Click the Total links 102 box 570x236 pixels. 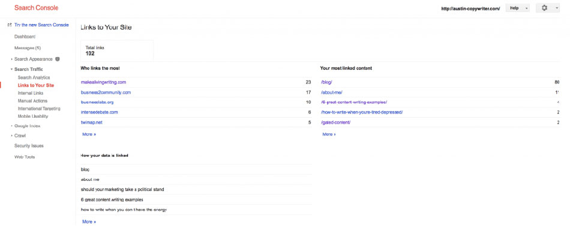coord(116,50)
